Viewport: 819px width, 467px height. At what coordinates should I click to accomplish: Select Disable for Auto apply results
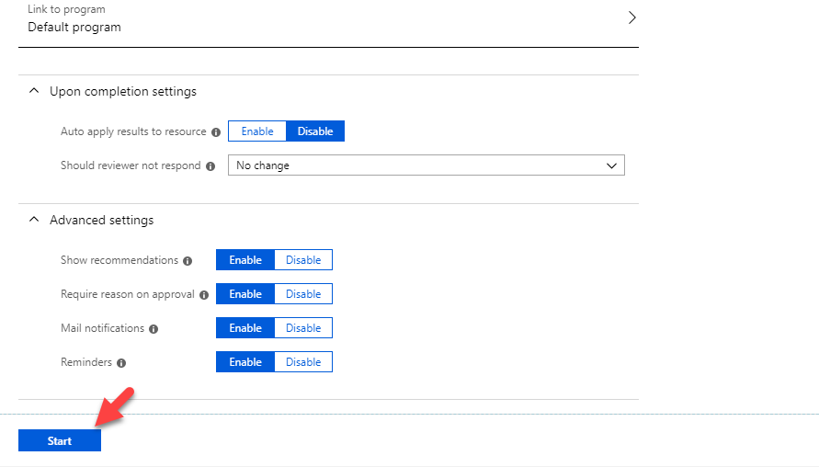[315, 131]
